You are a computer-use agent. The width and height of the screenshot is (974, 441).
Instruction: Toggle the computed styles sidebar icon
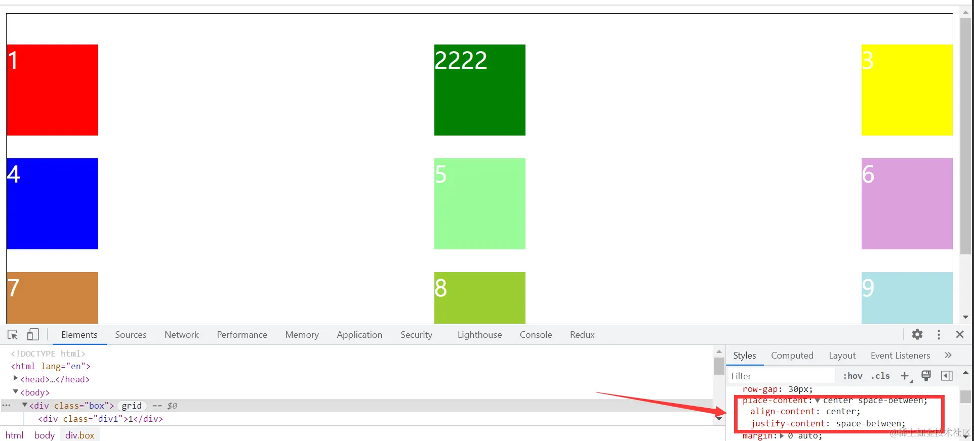(x=947, y=376)
